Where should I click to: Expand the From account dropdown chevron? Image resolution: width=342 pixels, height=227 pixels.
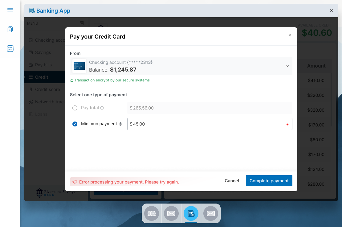point(287,66)
